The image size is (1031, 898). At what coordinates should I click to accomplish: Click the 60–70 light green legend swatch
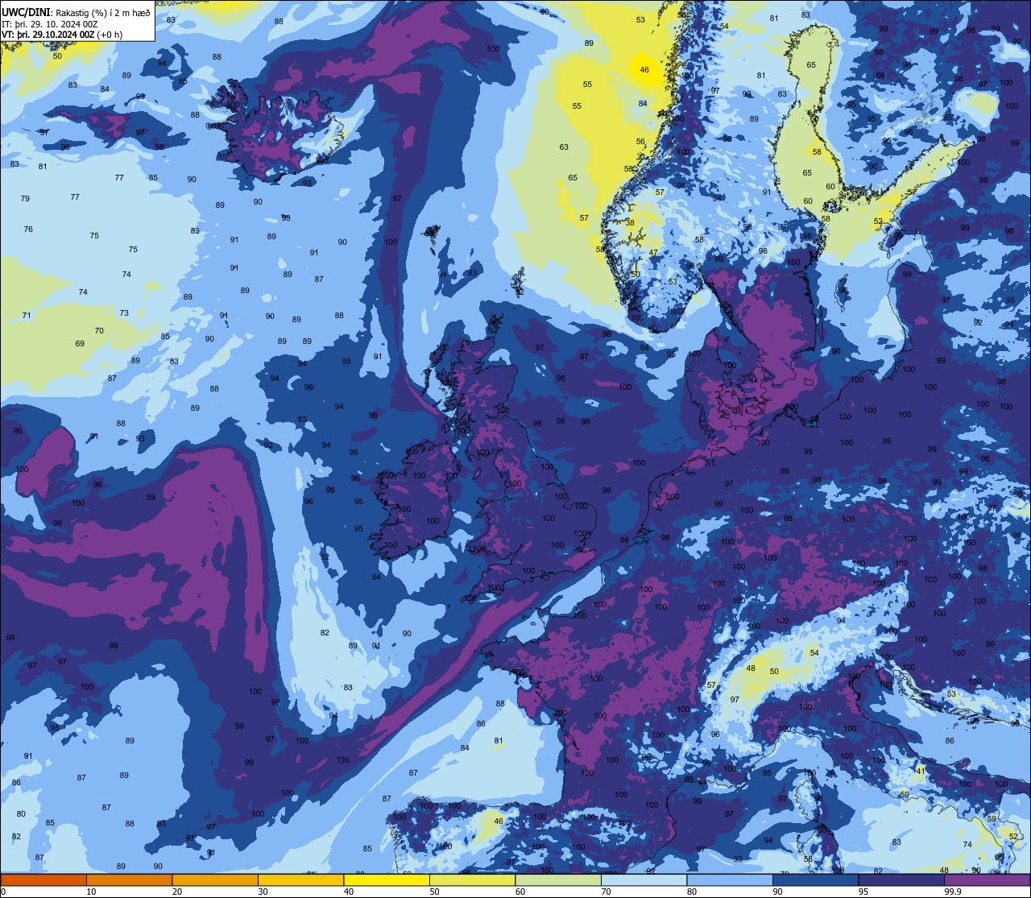coord(558,879)
